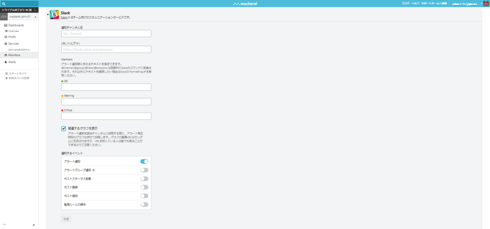The width and height of the screenshot is (490, 229).
Task: Open the Slack external link in description
Action: coord(65,18)
